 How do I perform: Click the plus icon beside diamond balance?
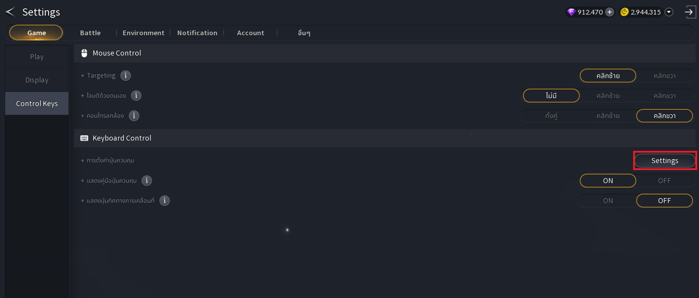click(609, 12)
